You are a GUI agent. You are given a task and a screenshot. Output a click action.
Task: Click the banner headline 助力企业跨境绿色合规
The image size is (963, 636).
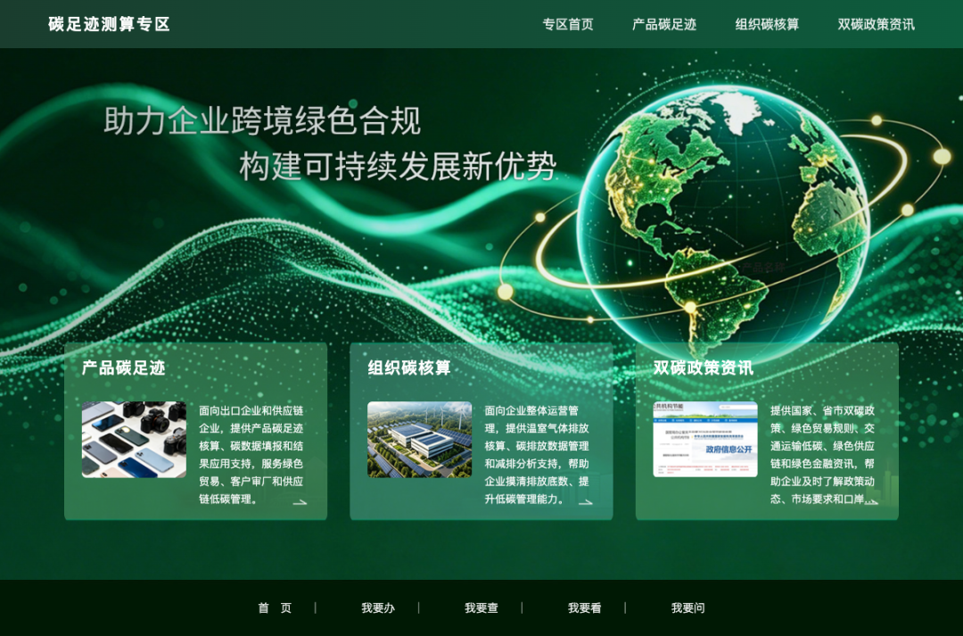(262, 120)
